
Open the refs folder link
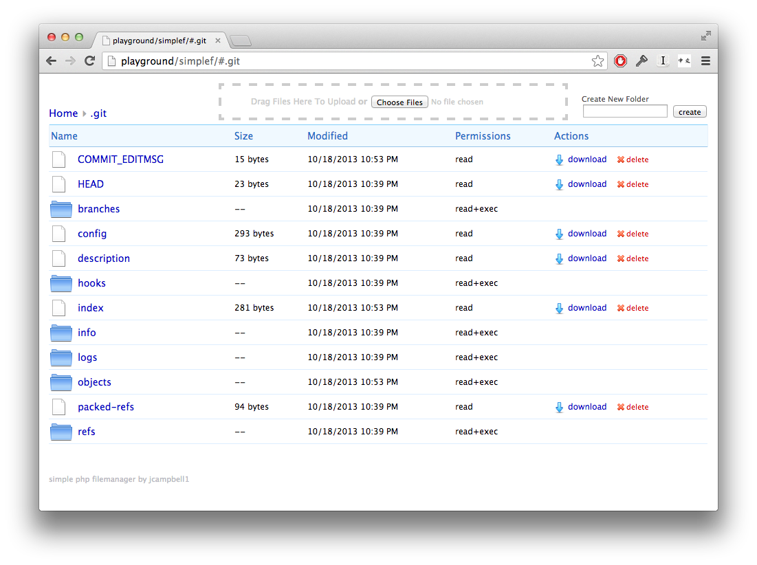pos(87,432)
